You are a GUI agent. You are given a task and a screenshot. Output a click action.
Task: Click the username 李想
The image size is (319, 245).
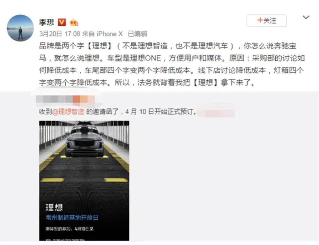click(x=46, y=22)
